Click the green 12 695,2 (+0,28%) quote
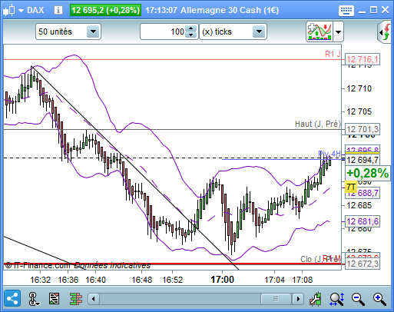This screenshot has height=312, width=394. 105,10
